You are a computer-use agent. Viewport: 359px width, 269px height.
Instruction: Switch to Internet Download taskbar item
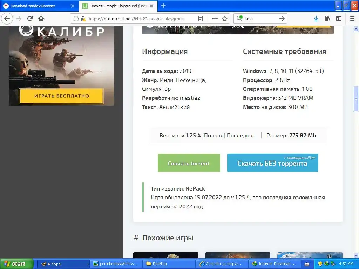coord(275,264)
